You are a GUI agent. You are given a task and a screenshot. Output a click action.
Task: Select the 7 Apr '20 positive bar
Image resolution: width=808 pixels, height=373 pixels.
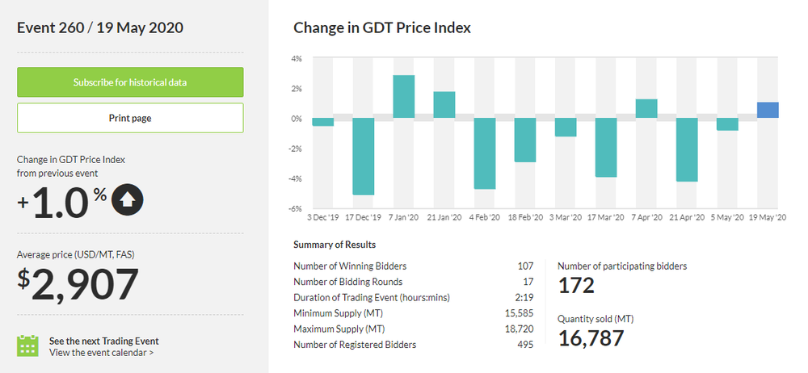(646, 108)
